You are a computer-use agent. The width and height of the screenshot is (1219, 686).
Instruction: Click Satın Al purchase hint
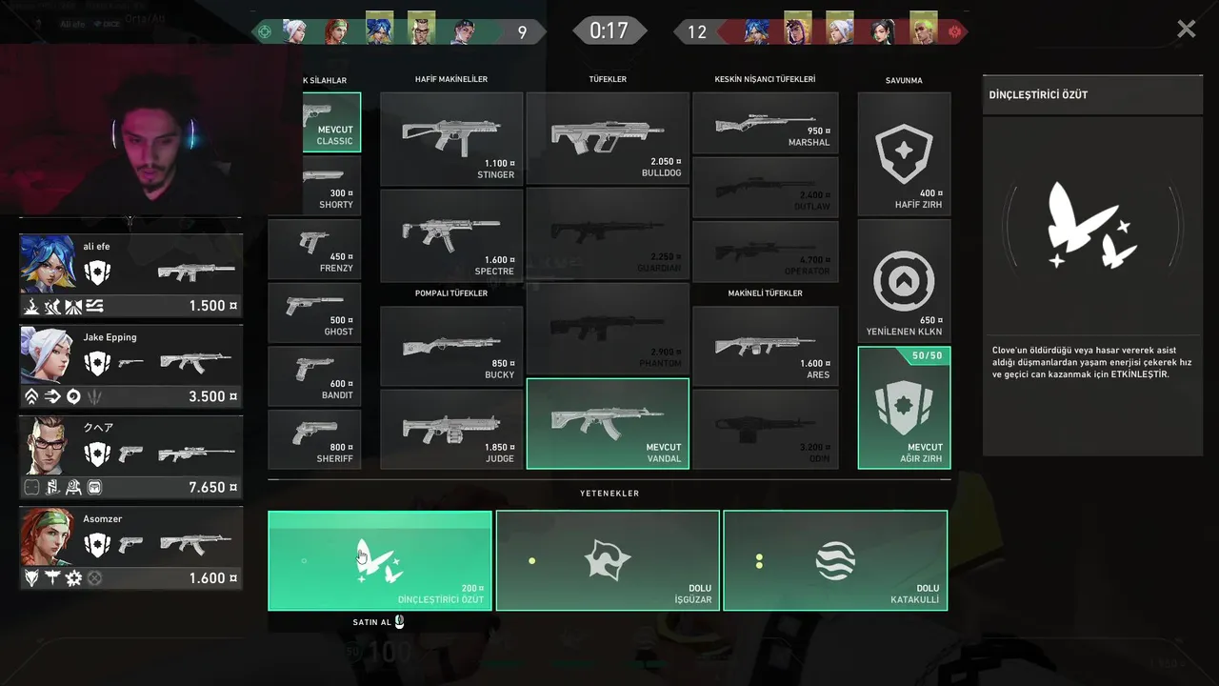click(x=379, y=622)
